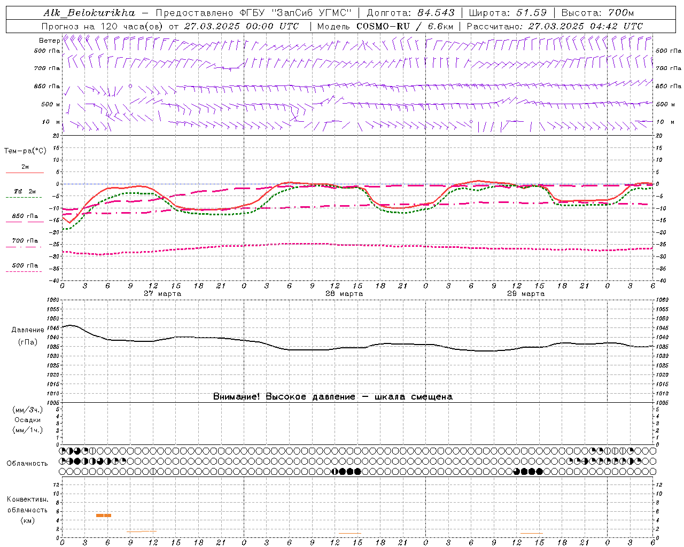Viewport: 684px width, 547px height.
Task: Click the '500 м' wind level label on left
Action: tap(51, 104)
